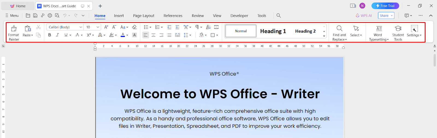The image size is (437, 138).
Task: Expand the Paste options dropdown
Action: tap(28, 35)
